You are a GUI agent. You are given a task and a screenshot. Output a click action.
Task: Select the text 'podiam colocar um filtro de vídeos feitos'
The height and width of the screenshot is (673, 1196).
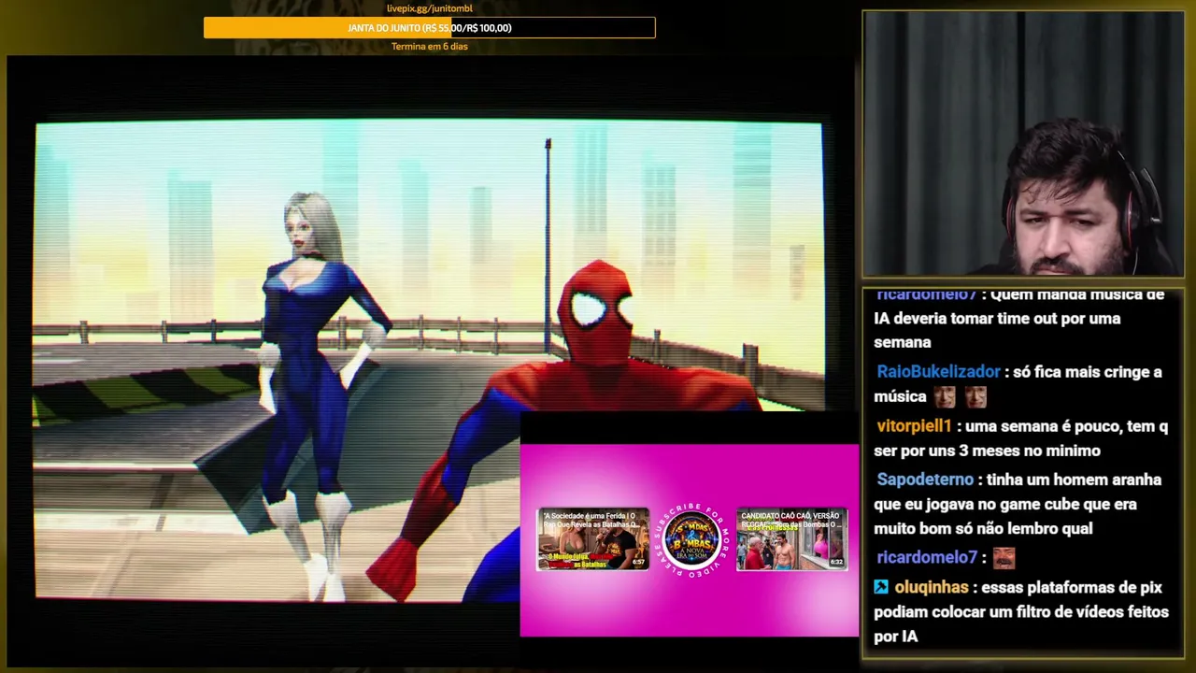pyautogui.click(x=1021, y=612)
